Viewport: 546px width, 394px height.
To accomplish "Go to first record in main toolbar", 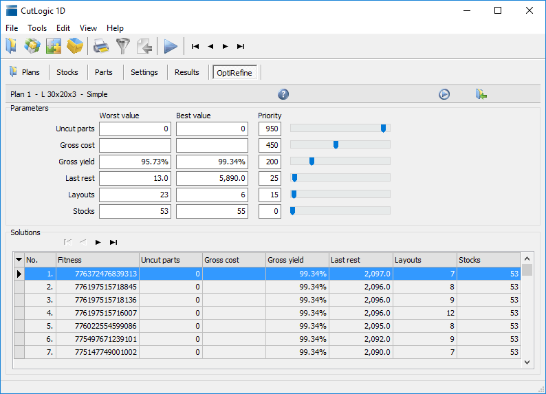I will tap(195, 46).
